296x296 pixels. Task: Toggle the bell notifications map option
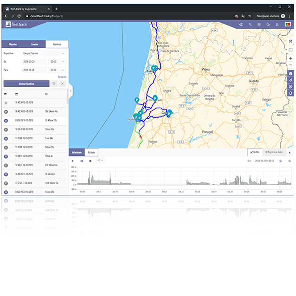pos(290,93)
